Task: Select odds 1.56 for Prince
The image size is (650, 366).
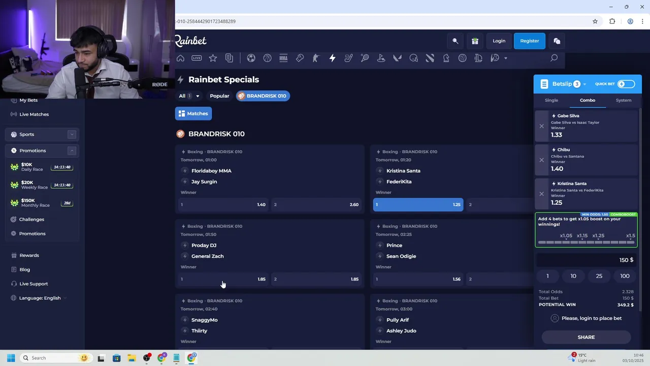Action: (x=418, y=279)
